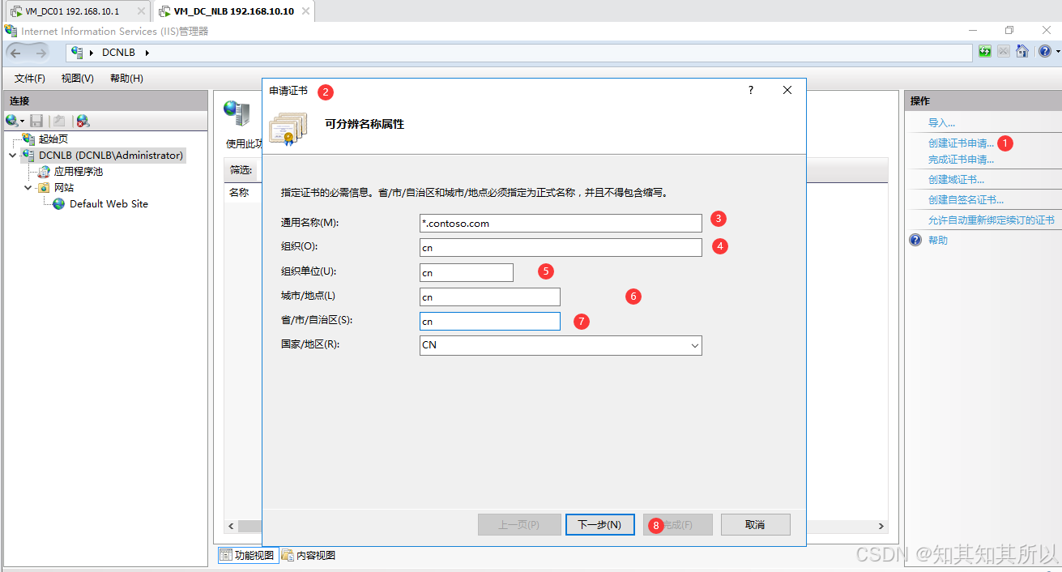1062x572 pixels.
Task: Click the 网站 folder icon in the tree
Action: (x=45, y=187)
